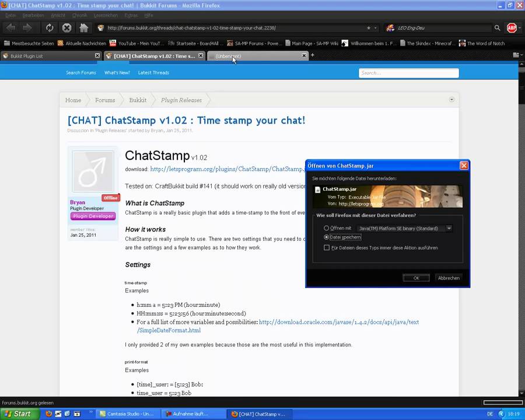This screenshot has height=420, width=525.
Task: Select the 'Öffnen mit' radio option
Action: coord(326,228)
